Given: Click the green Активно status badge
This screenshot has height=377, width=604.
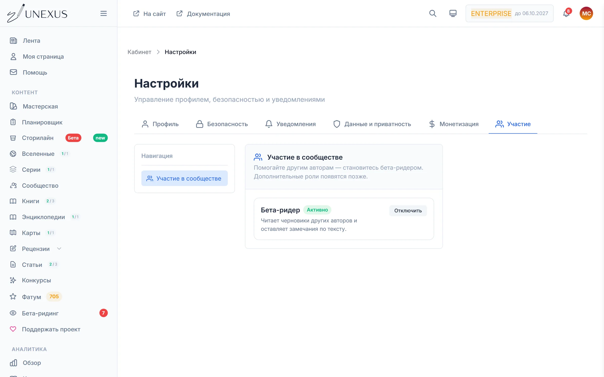Looking at the screenshot, I should tap(317, 210).
